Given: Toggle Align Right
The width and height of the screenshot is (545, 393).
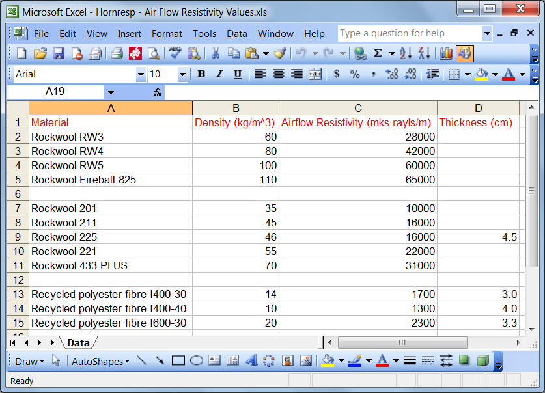Looking at the screenshot, I should (x=296, y=74).
